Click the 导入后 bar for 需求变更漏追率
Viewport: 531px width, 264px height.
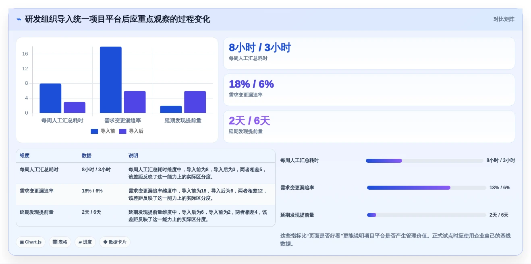[x=135, y=102]
